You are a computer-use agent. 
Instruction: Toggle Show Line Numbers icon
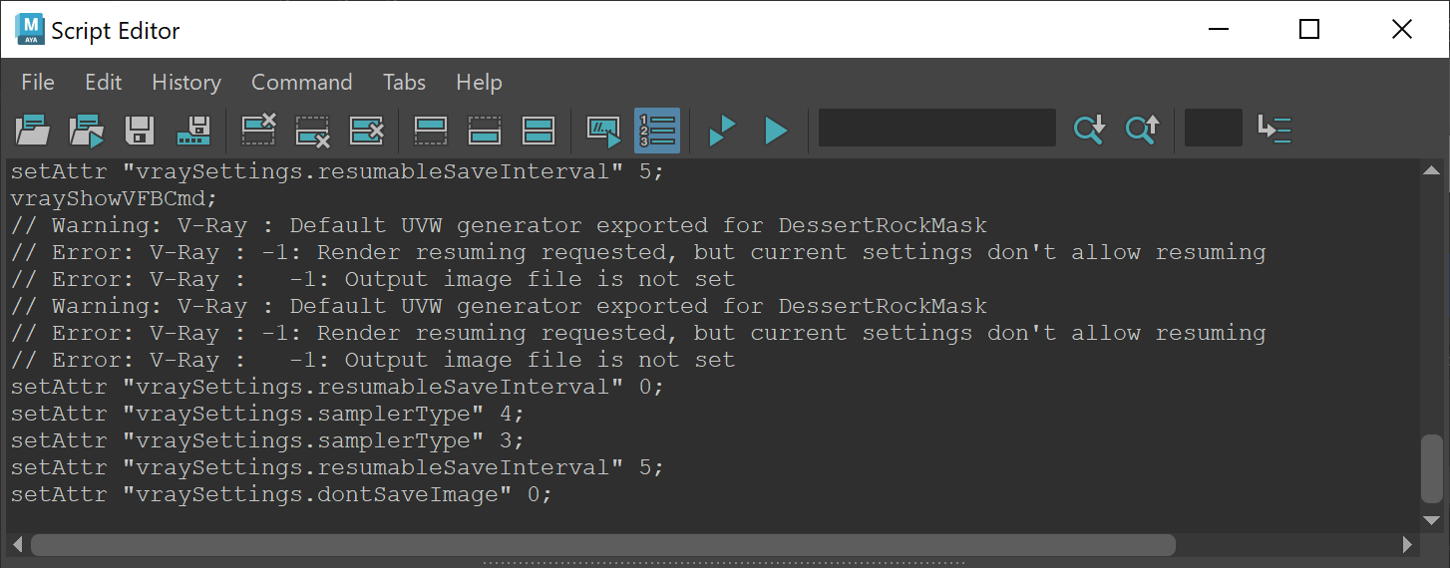(x=657, y=131)
